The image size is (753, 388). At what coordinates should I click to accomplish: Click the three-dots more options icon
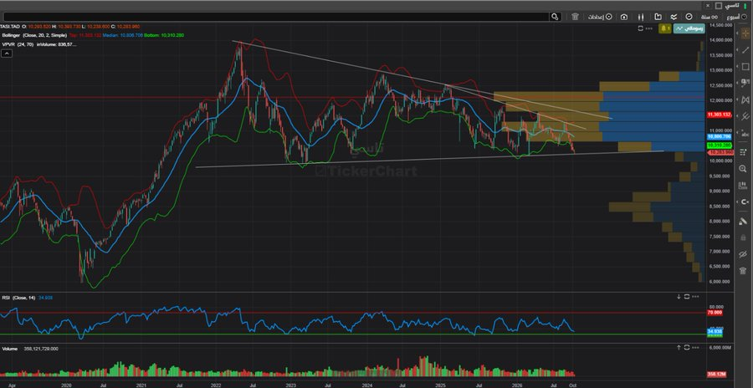pos(649,28)
